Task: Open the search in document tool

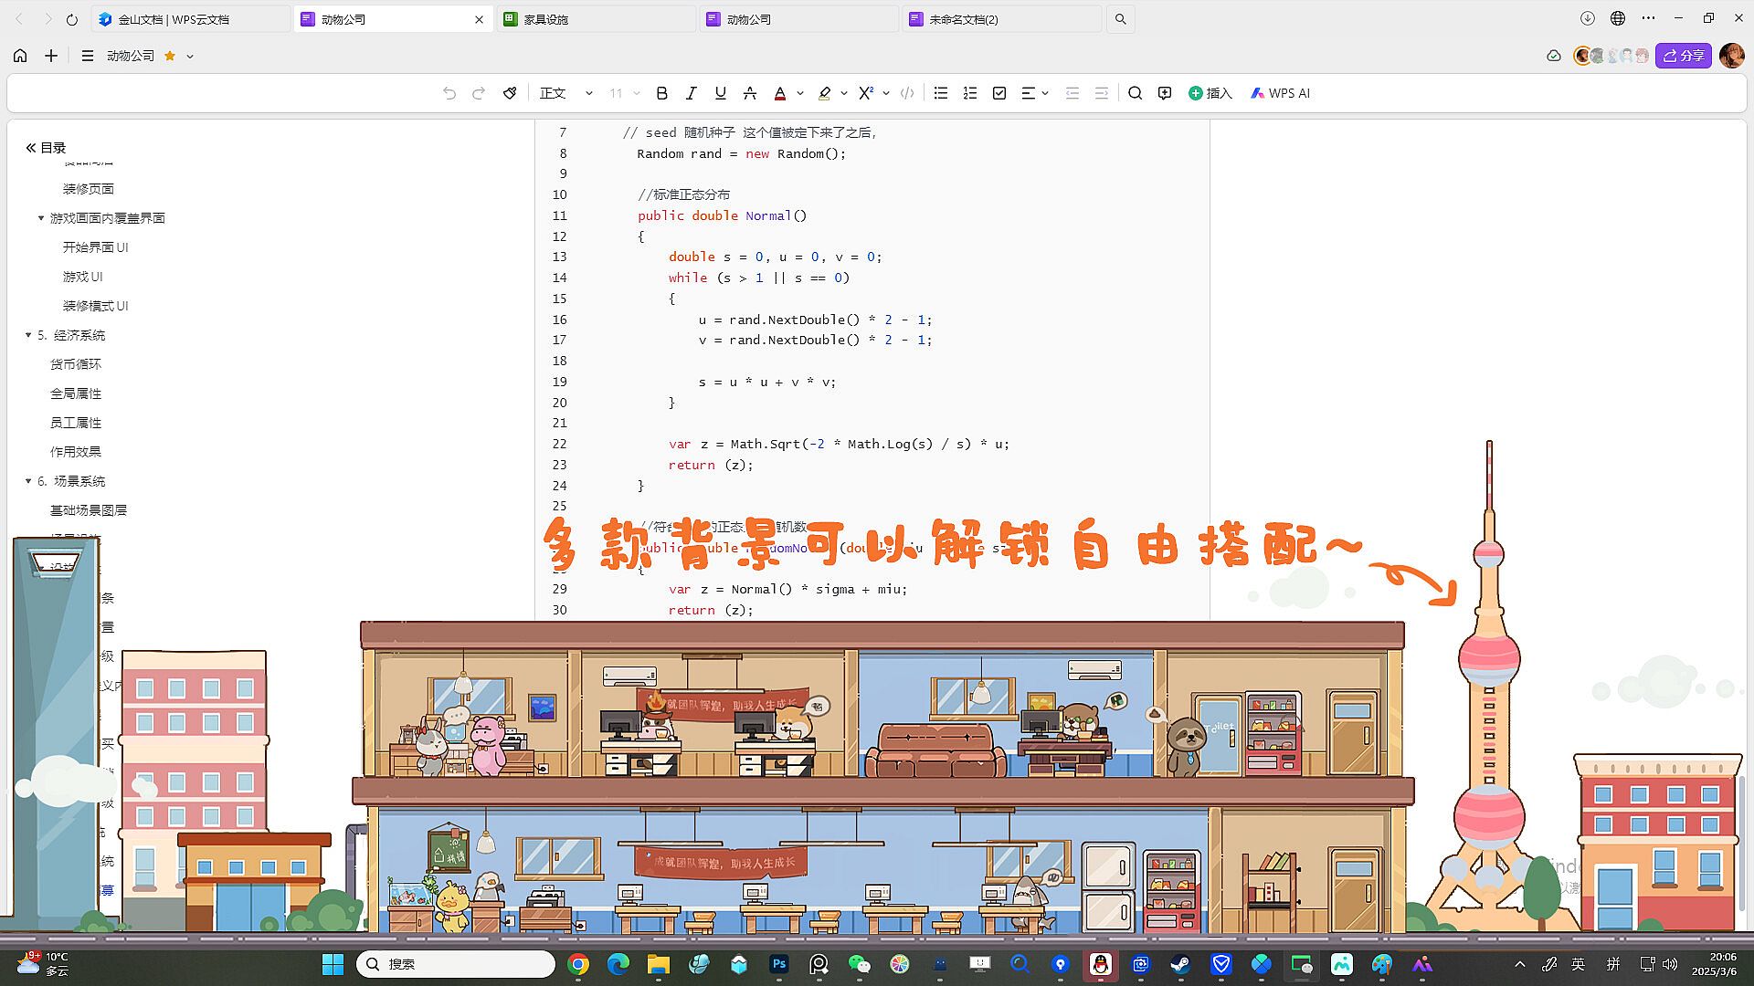Action: [1135, 93]
